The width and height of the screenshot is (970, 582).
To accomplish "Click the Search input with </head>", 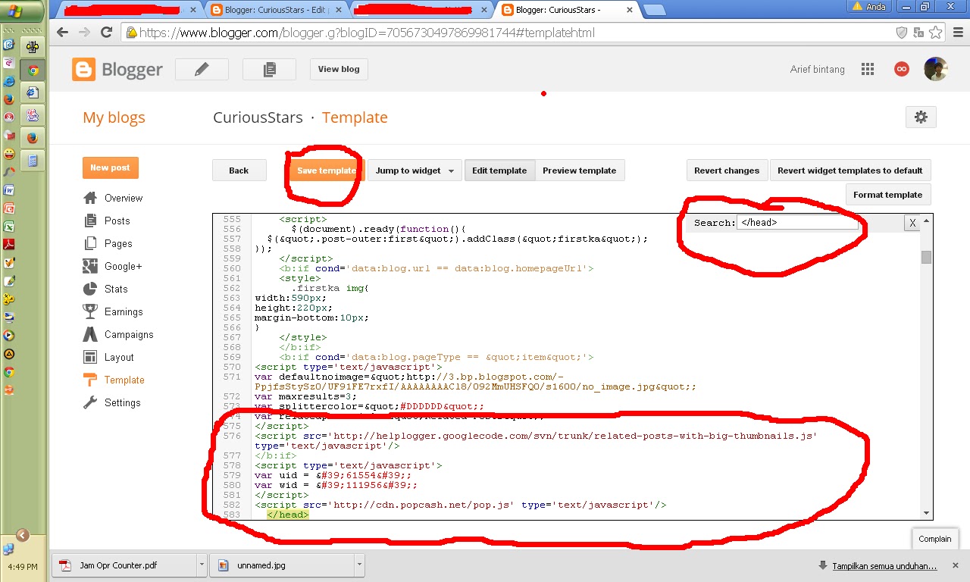I will coord(797,223).
